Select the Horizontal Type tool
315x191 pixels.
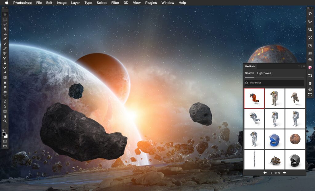pyautogui.click(x=5, y=97)
